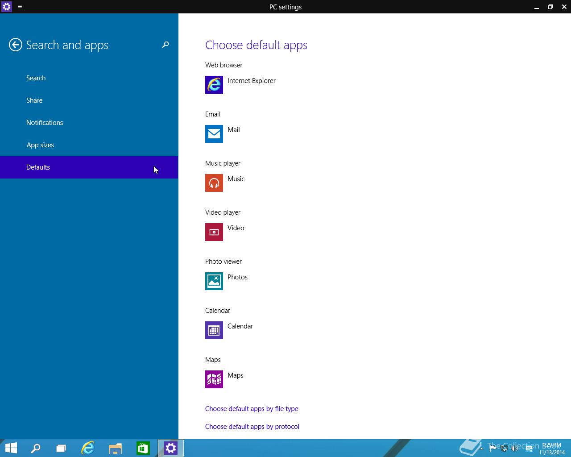Change web browser from Internet Explorer

[252, 81]
